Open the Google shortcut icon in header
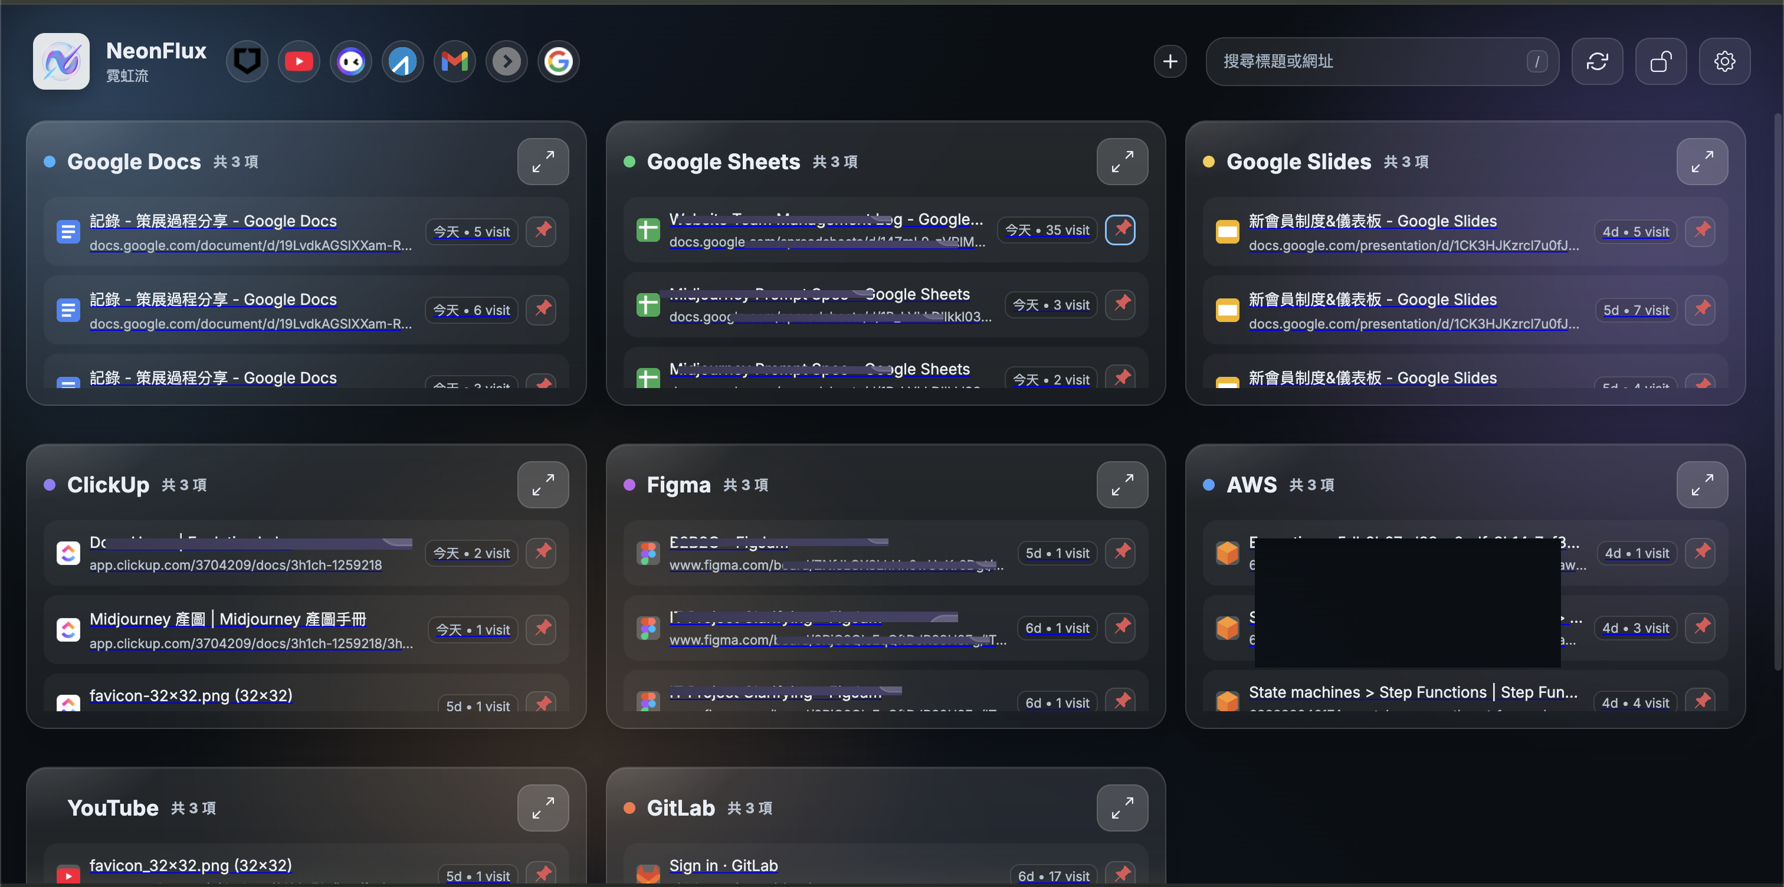The height and width of the screenshot is (887, 1784). [558, 61]
